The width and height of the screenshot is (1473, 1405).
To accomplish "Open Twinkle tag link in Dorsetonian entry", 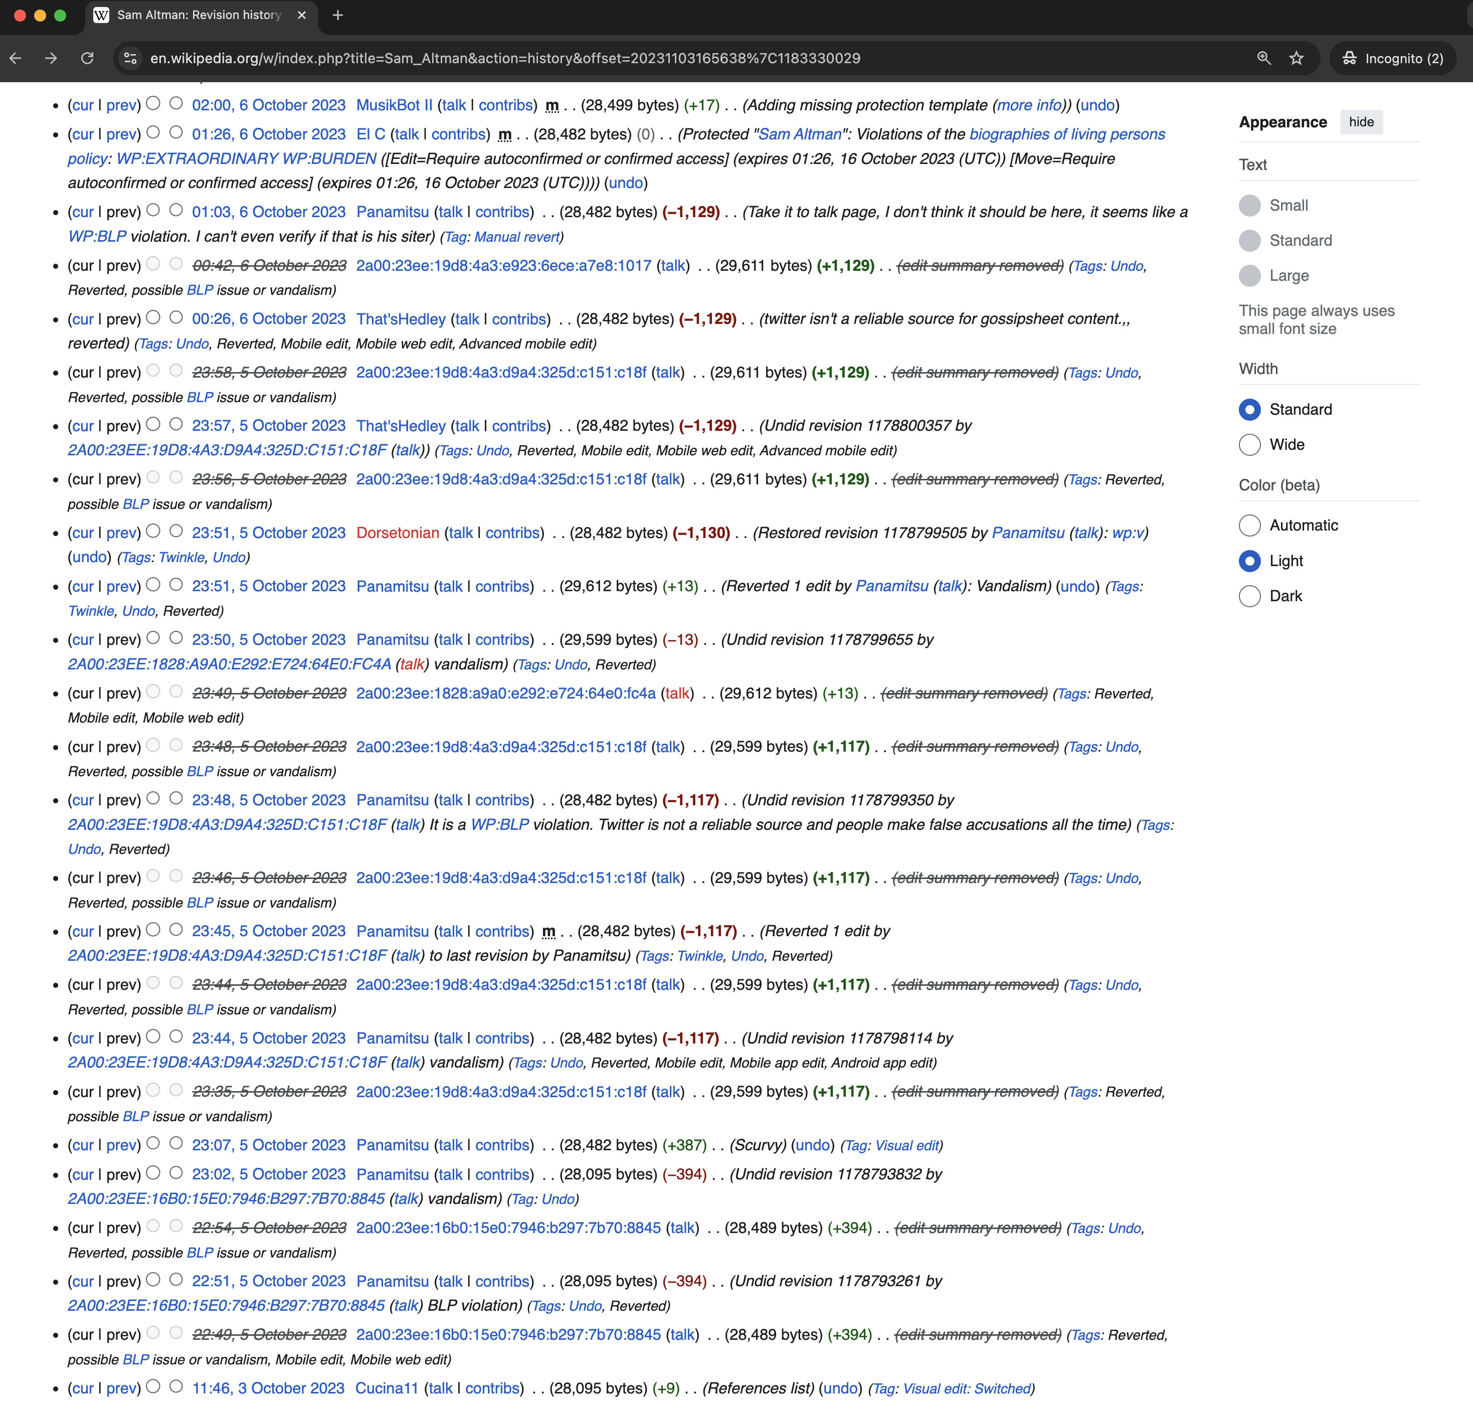I will (x=181, y=558).
